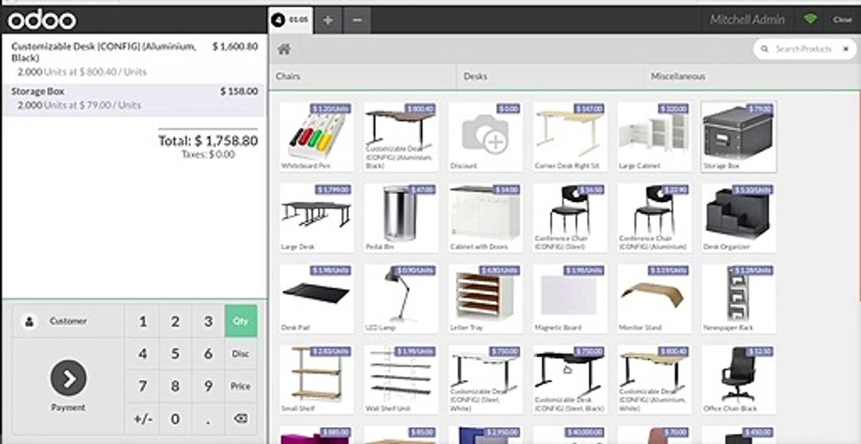Tap numpad key 3

click(208, 321)
